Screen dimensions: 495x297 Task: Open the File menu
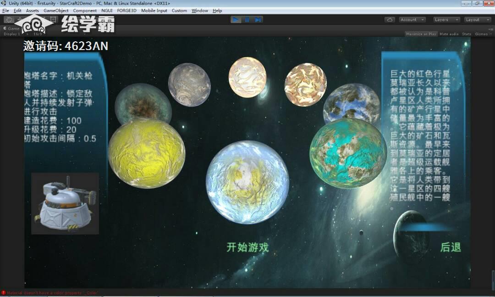[5, 11]
